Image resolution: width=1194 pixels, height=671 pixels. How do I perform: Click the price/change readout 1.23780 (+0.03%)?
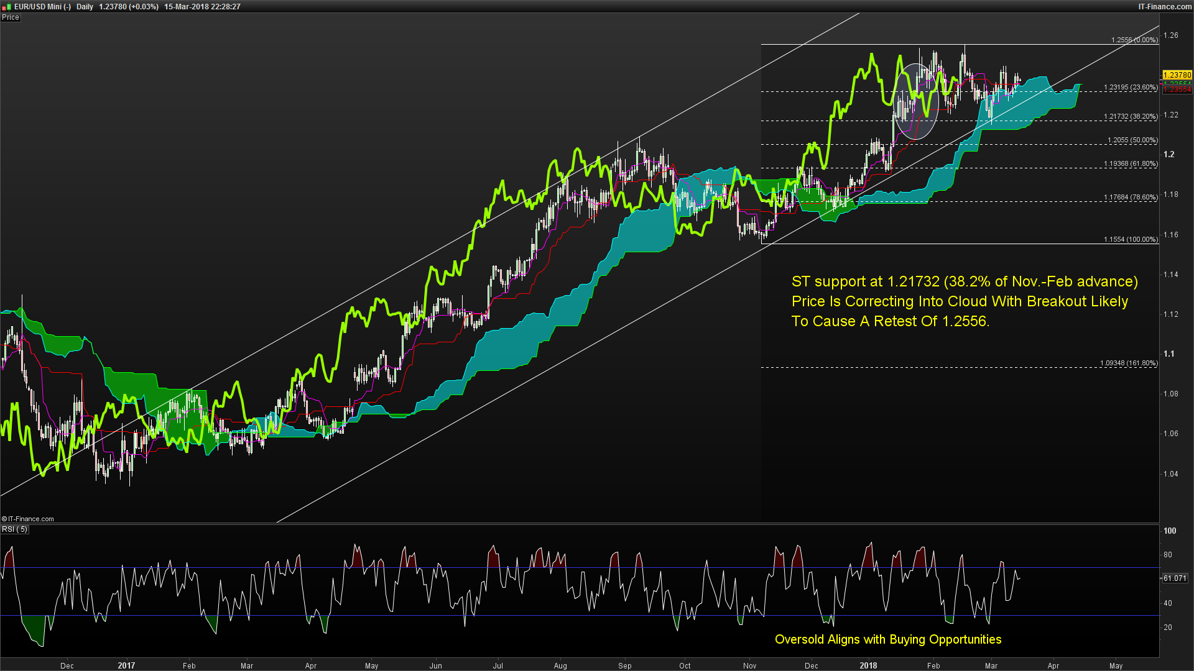[129, 7]
